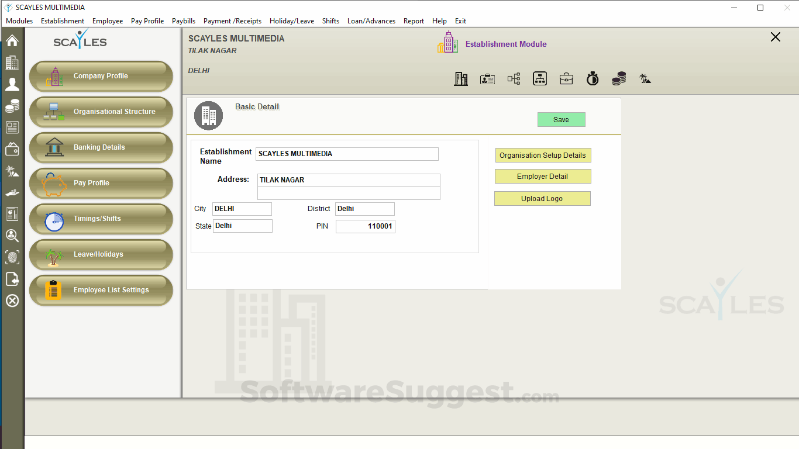Select the boxed org chart icon in toolbar
This screenshot has height=449, width=799.
(540, 78)
